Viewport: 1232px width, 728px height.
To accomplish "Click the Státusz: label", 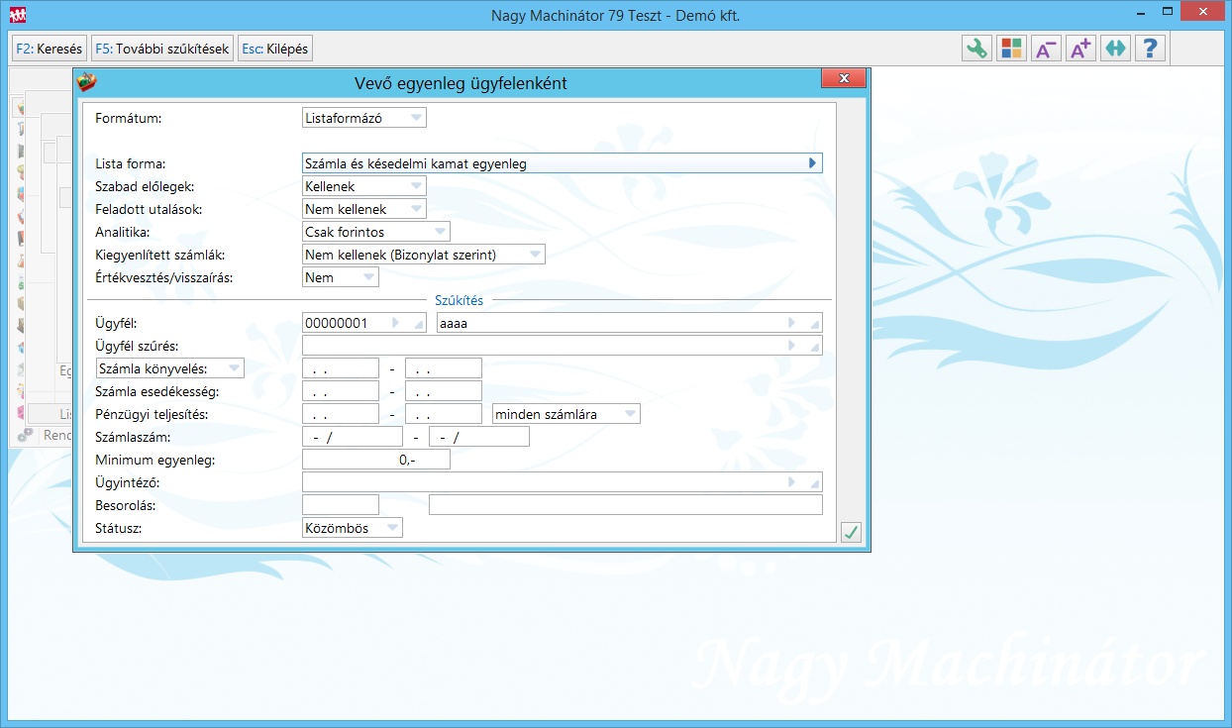I will click(119, 528).
